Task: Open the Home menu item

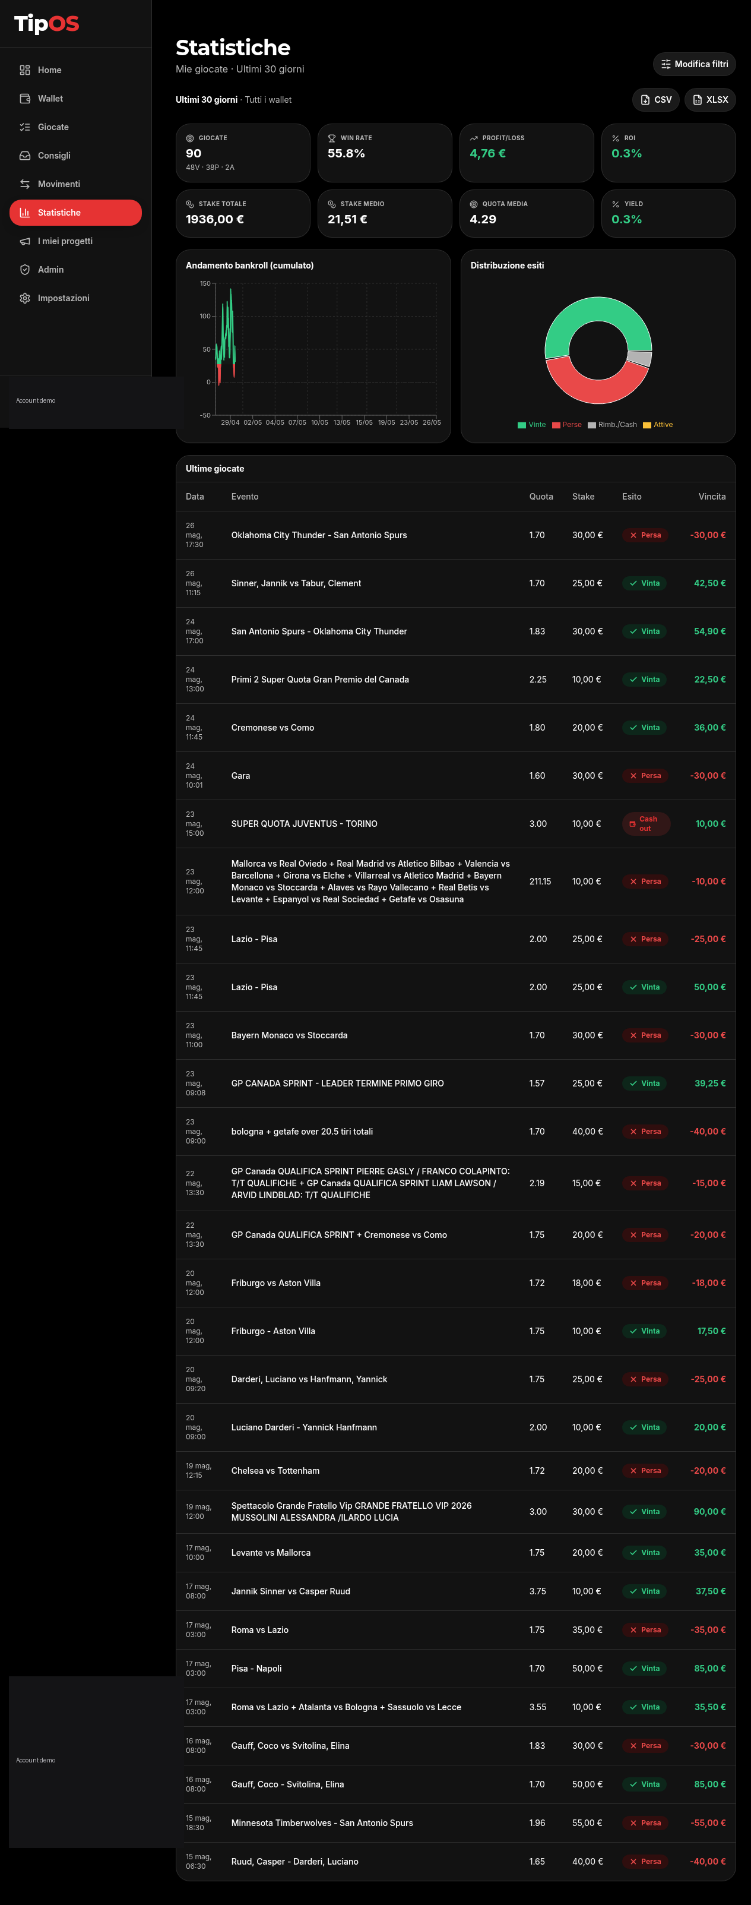Action: [x=75, y=70]
